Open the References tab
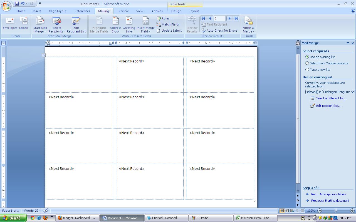This screenshot has height=222, width=356. (82, 11)
